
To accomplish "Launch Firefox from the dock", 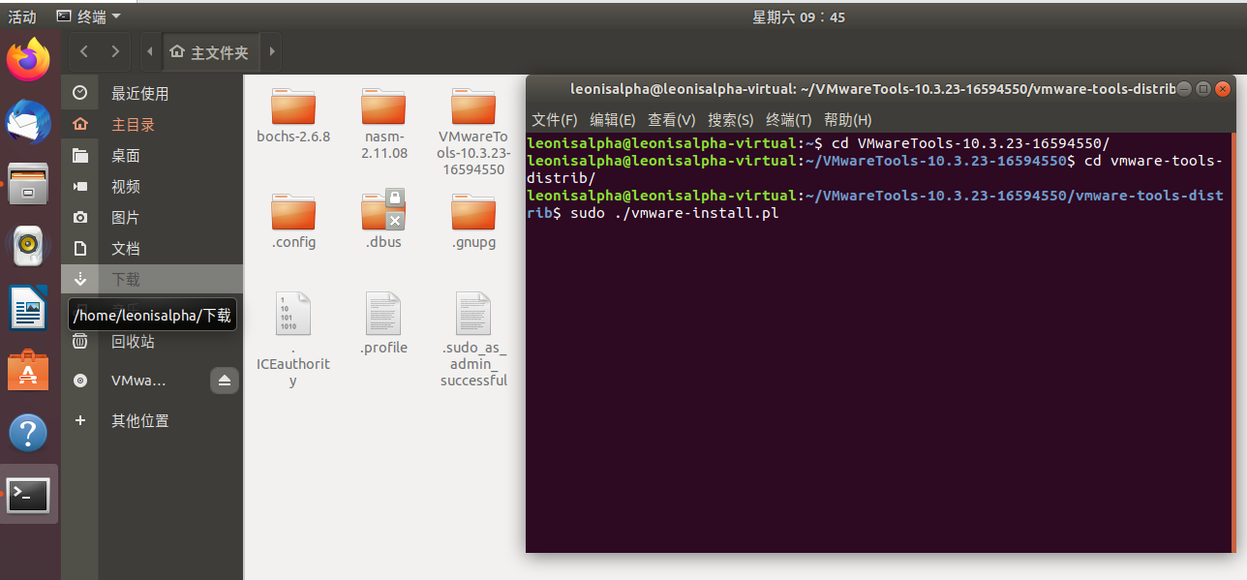I will point(29,60).
